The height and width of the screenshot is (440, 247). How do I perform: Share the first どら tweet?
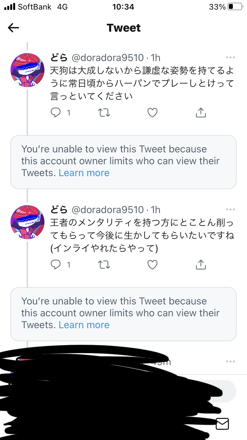point(201,113)
